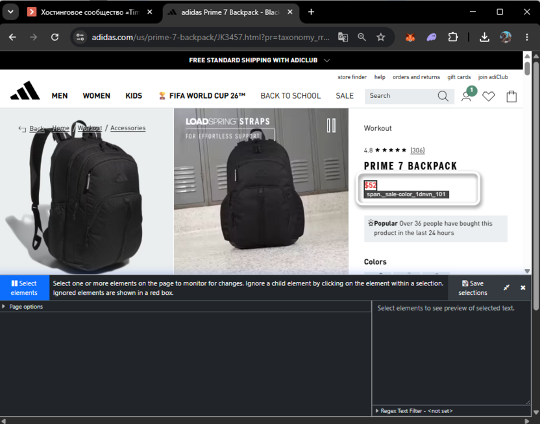
Task: Close the adidas Prime 7 Backpack tab
Action: click(290, 12)
